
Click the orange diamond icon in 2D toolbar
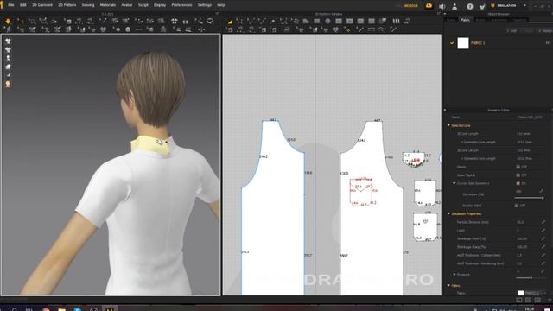348,30
